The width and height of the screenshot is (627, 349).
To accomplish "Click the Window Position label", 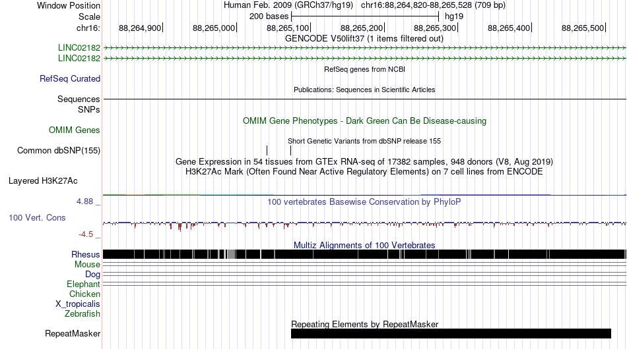I will coord(69,5).
